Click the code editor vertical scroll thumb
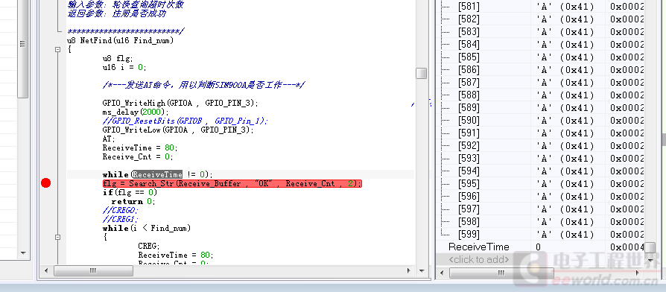 [421, 74]
